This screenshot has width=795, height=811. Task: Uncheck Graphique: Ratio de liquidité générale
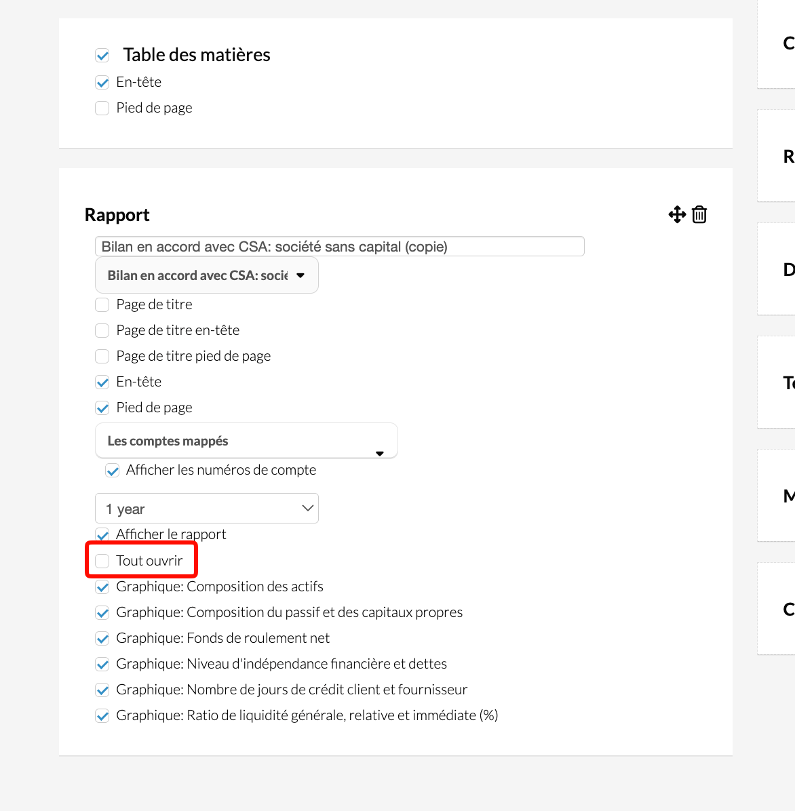coord(102,716)
